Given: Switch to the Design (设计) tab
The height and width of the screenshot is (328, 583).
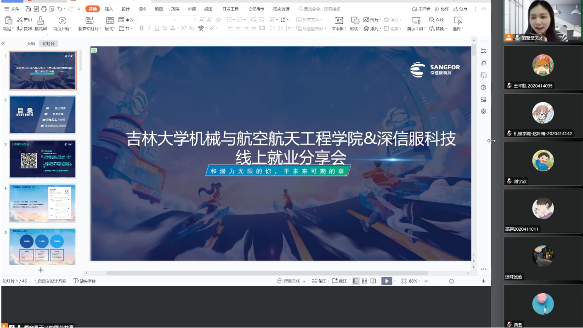Looking at the screenshot, I should 125,9.
